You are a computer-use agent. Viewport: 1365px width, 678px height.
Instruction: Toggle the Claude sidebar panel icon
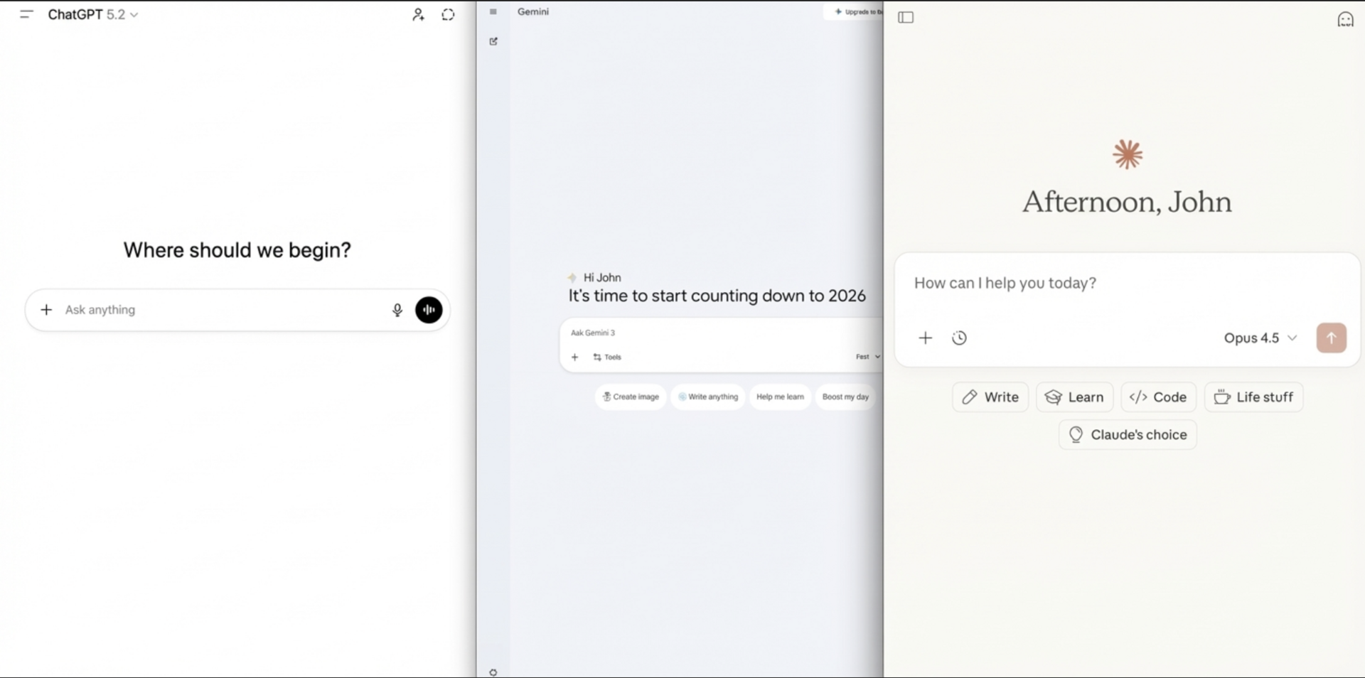(906, 18)
